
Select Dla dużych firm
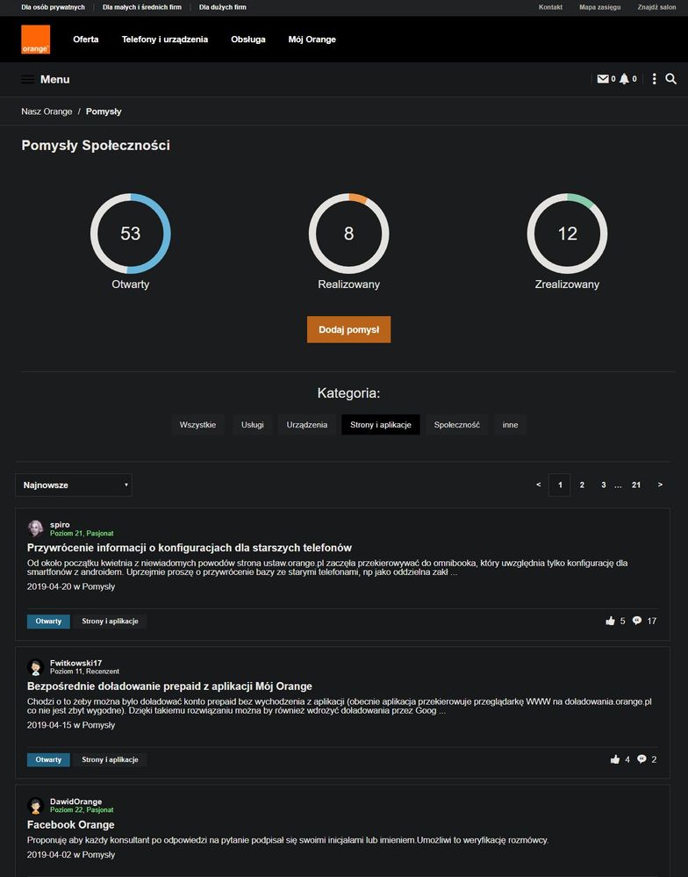tap(222, 7)
